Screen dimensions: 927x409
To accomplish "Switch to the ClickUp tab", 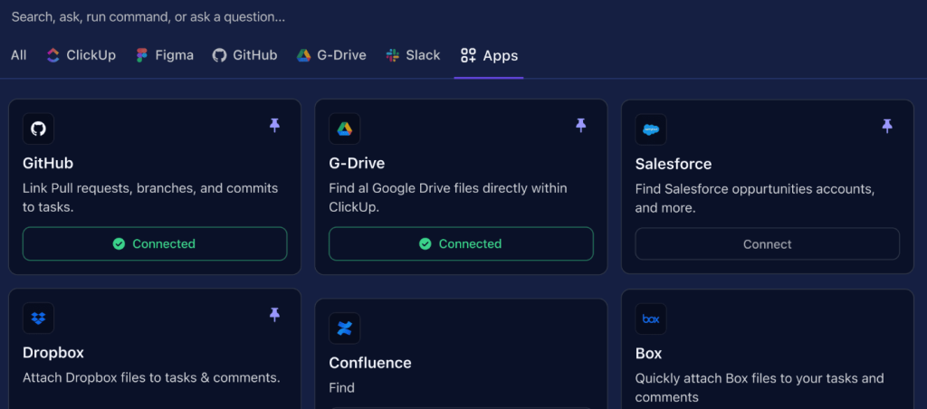I will tap(81, 55).
